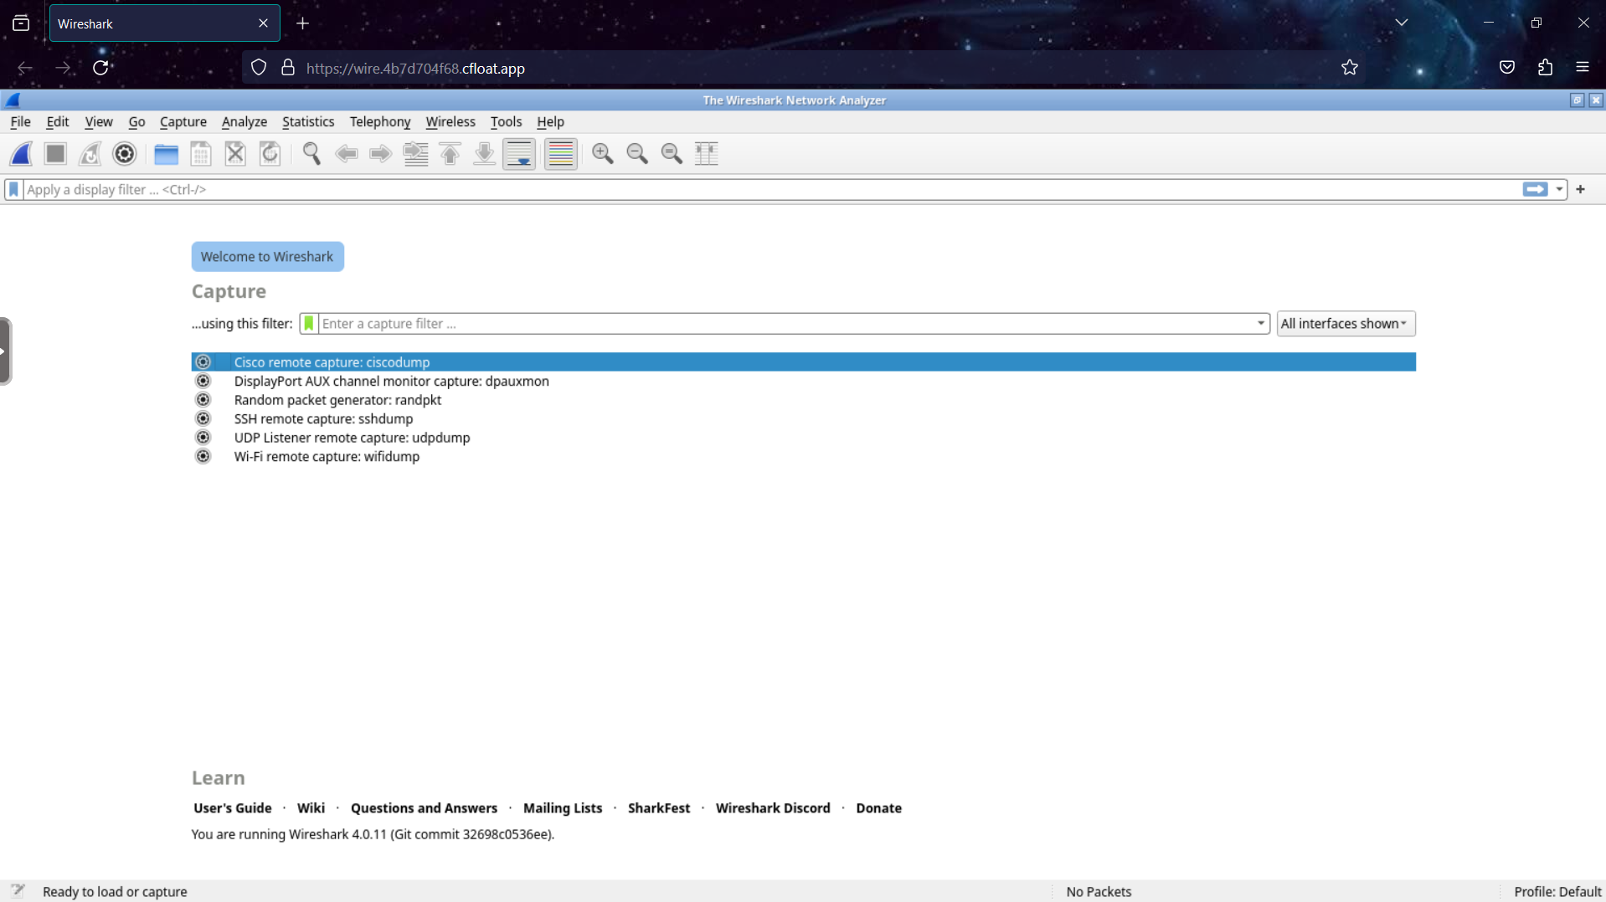Open settings gear for wifidump interface

click(x=203, y=457)
